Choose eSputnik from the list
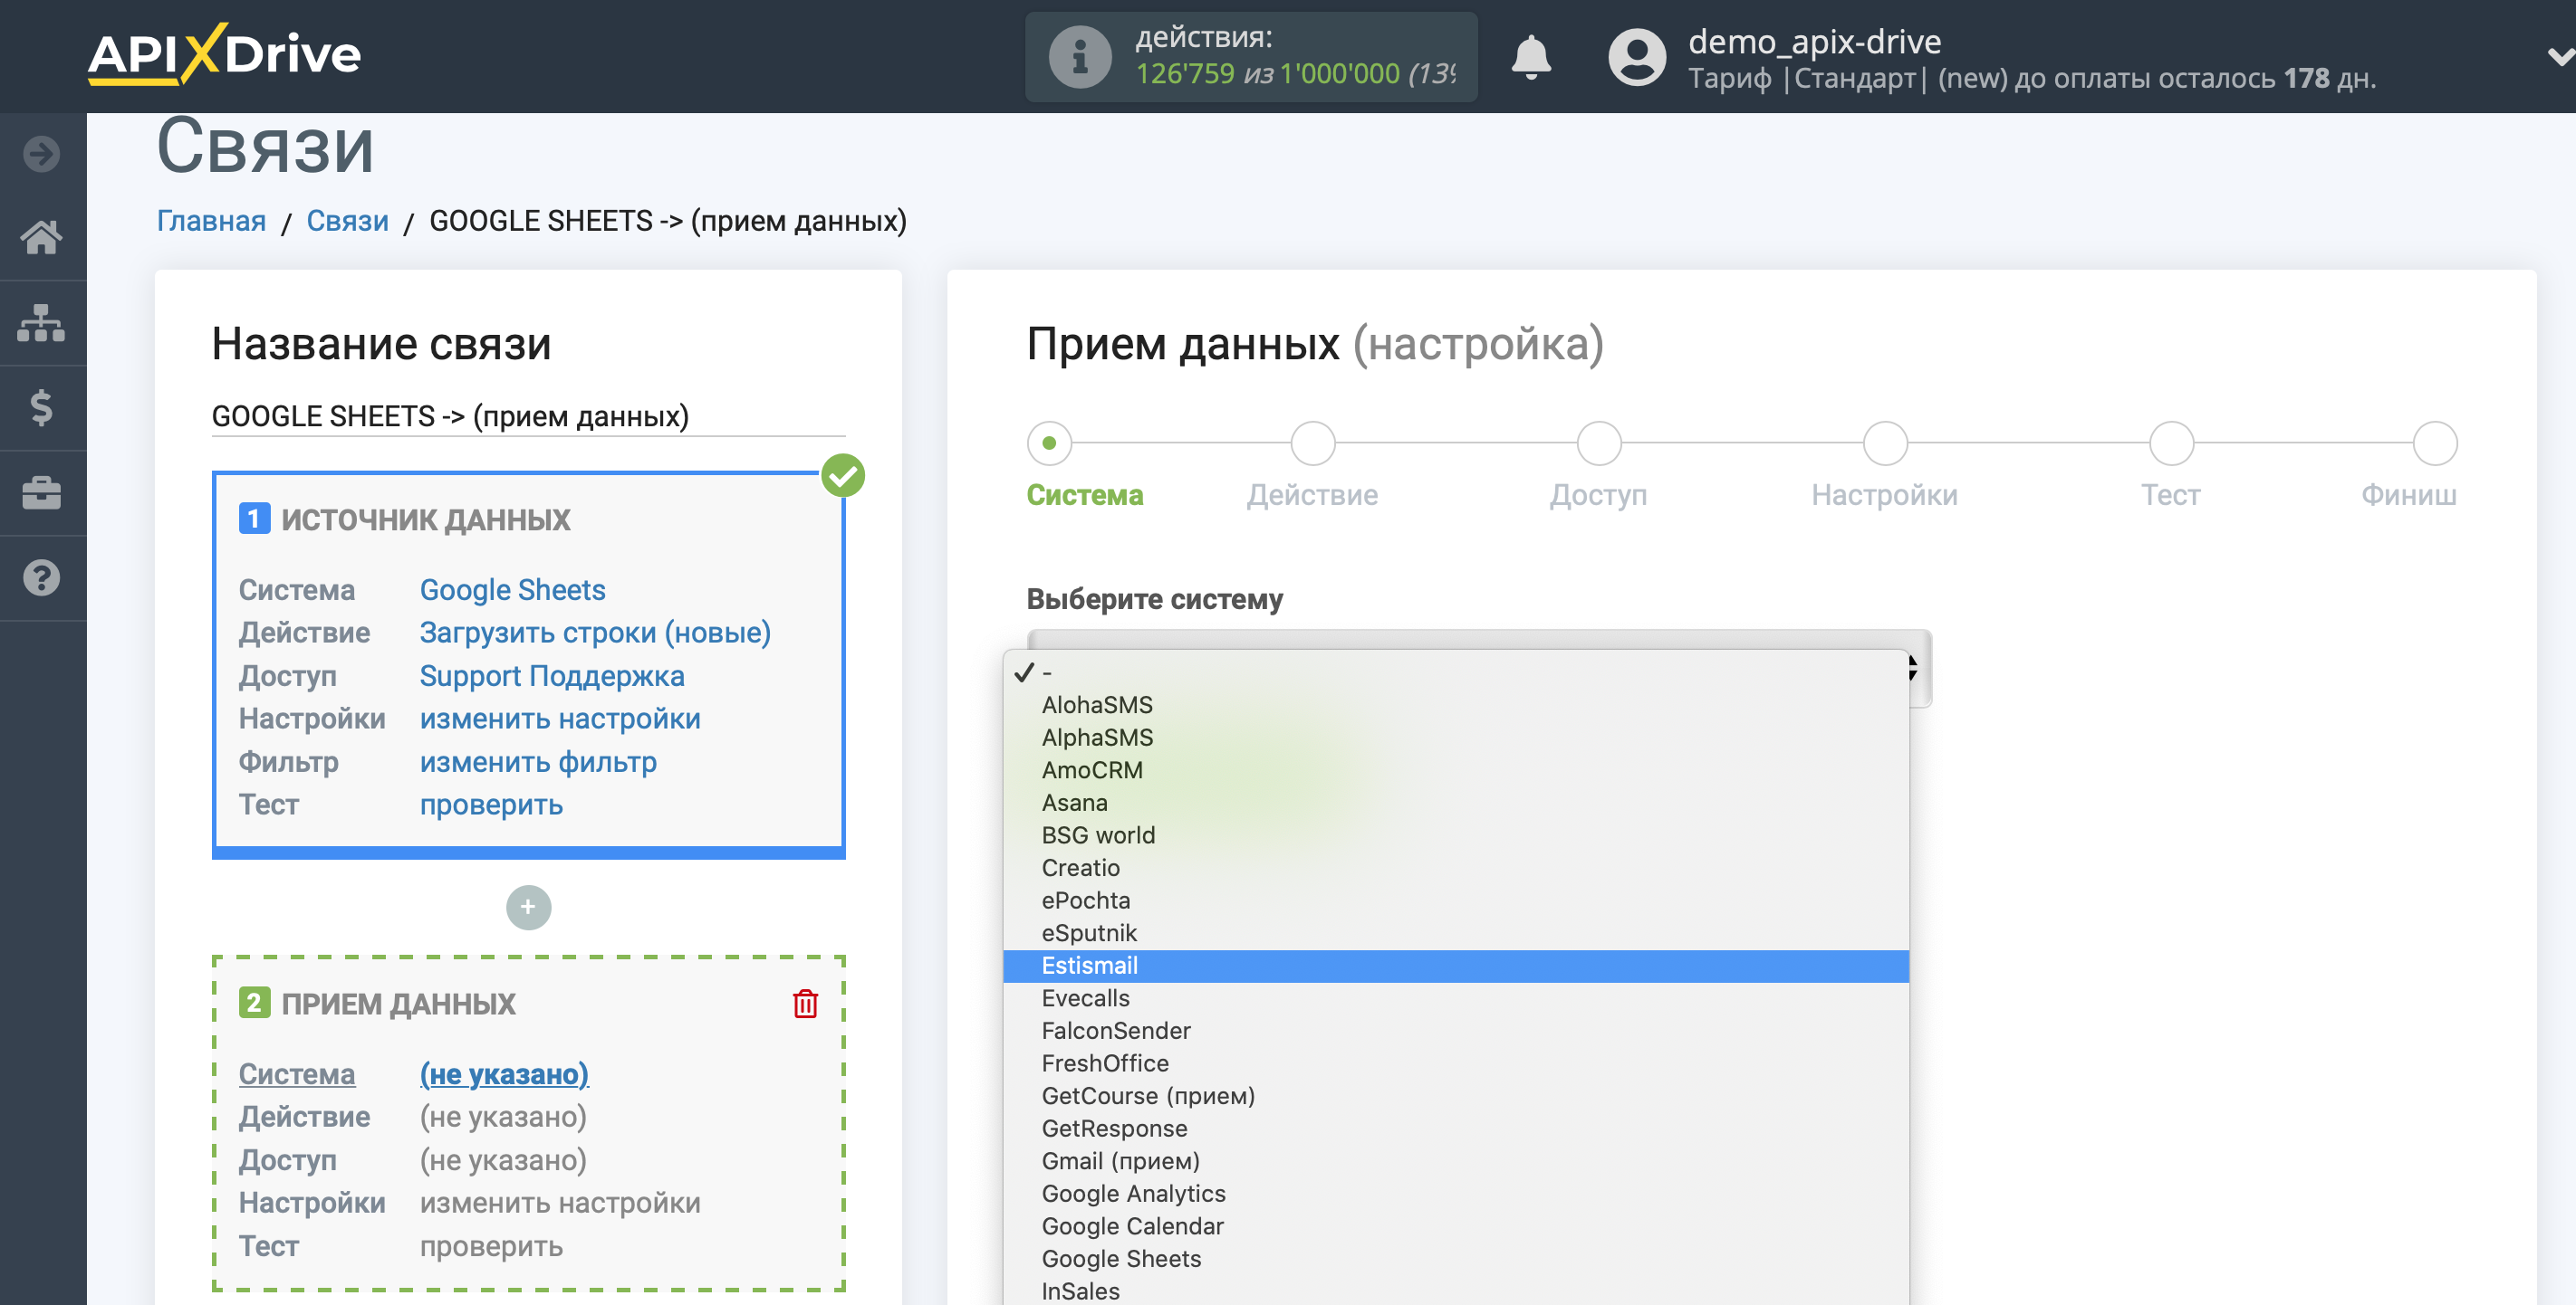2576x1305 pixels. tap(1455, 933)
